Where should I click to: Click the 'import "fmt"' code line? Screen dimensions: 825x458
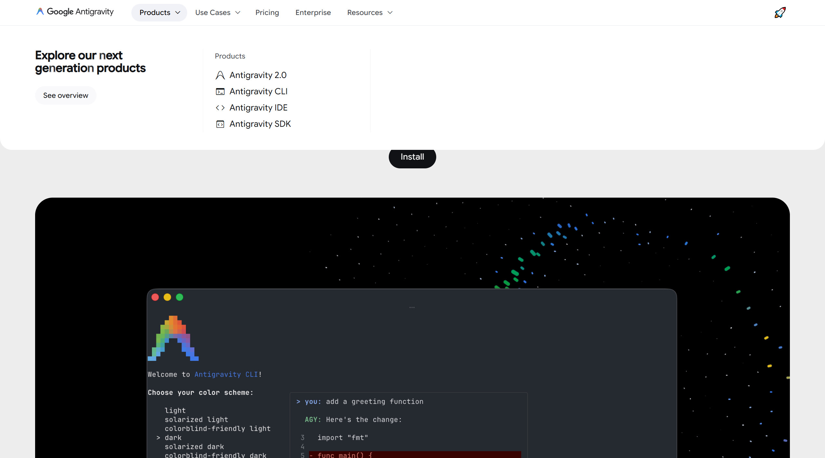[x=343, y=438]
